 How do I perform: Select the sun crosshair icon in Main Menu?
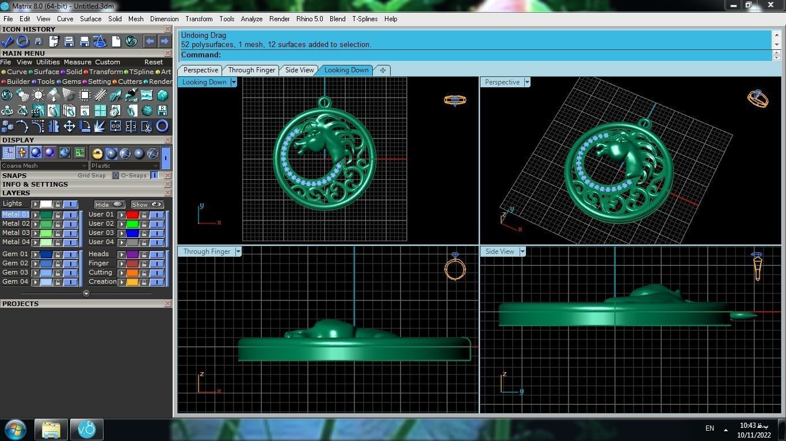pyautogui.click(x=39, y=95)
